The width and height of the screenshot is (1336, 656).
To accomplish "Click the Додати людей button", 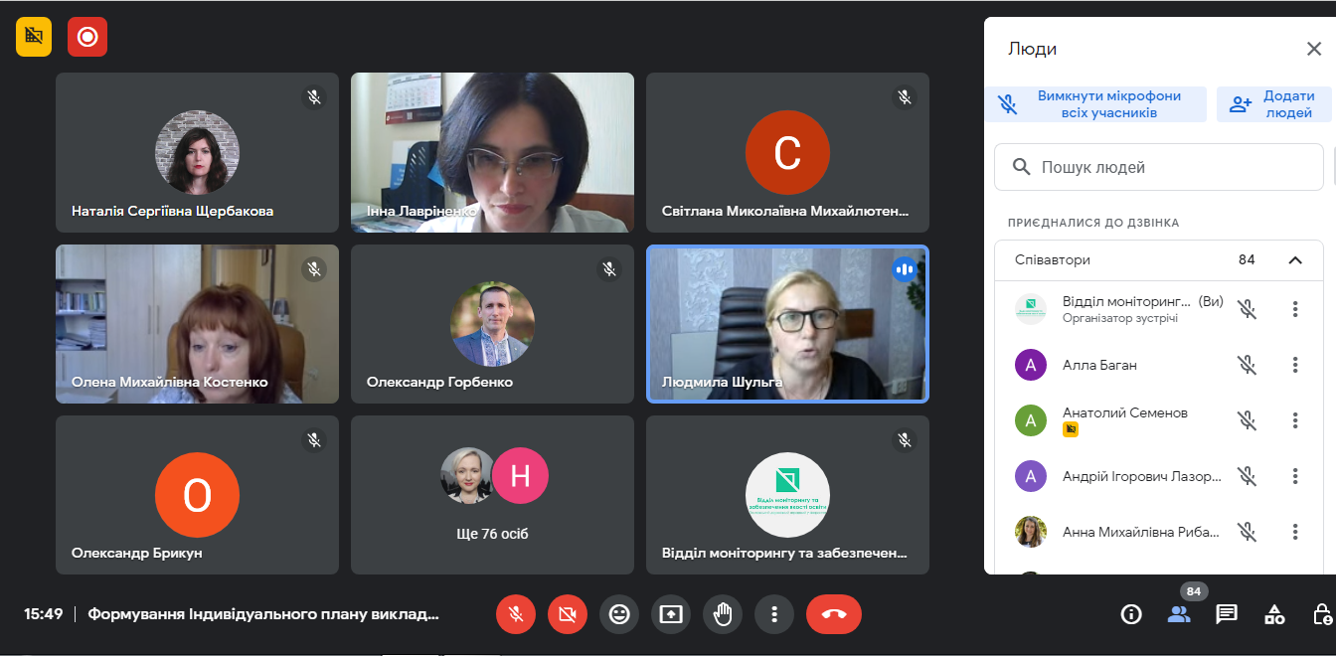I will click(x=1273, y=104).
